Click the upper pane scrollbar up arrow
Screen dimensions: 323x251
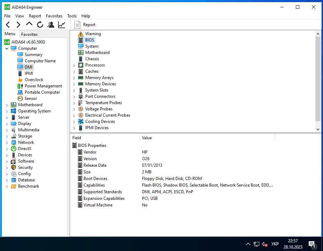tap(318, 33)
